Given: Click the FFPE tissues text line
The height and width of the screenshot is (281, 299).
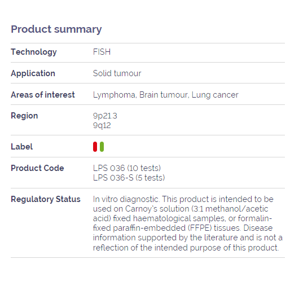Looking at the screenshot, I should pyautogui.click(x=183, y=228).
